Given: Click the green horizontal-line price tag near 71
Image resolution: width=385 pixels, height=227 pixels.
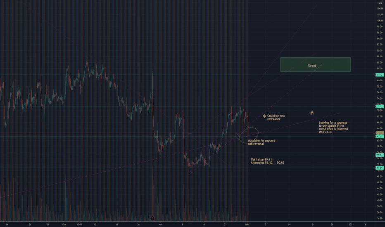Looking at the screenshot, I should 380,106.
